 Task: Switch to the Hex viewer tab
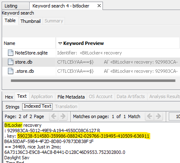(x=9, y=97)
